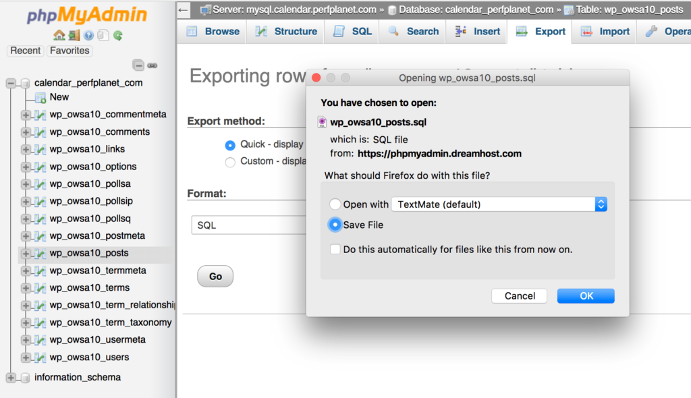Click the wp_owsa10_pollsq table icon

40,219
